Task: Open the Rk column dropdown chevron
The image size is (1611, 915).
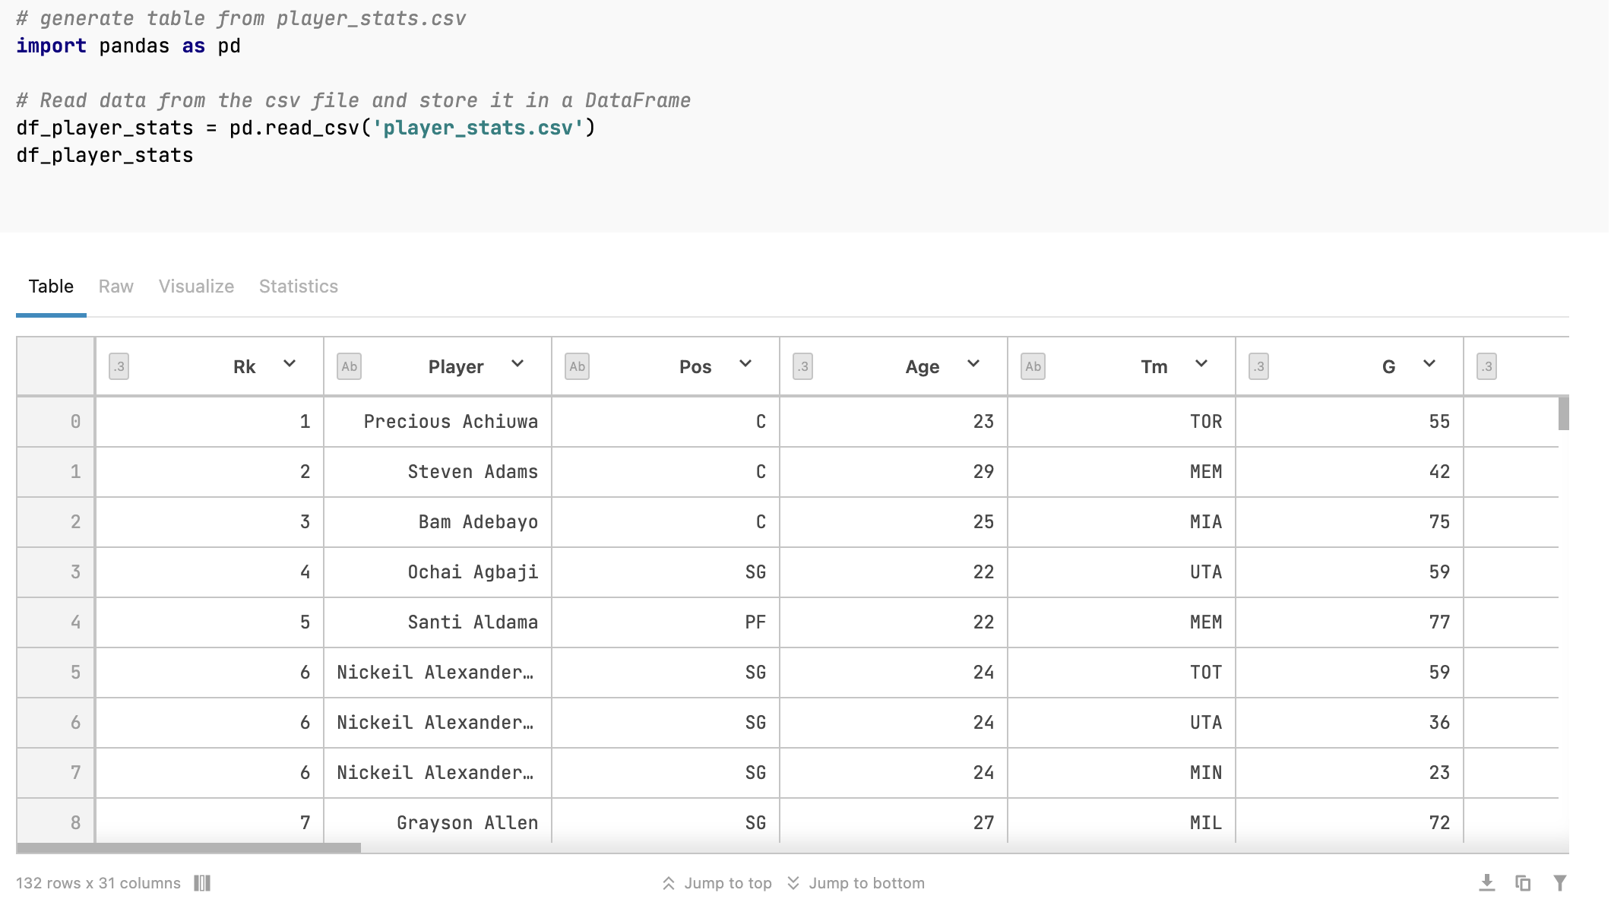Action: point(290,364)
